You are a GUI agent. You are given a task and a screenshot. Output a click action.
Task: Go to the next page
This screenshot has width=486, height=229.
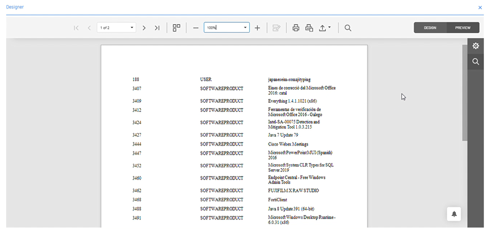(x=144, y=28)
